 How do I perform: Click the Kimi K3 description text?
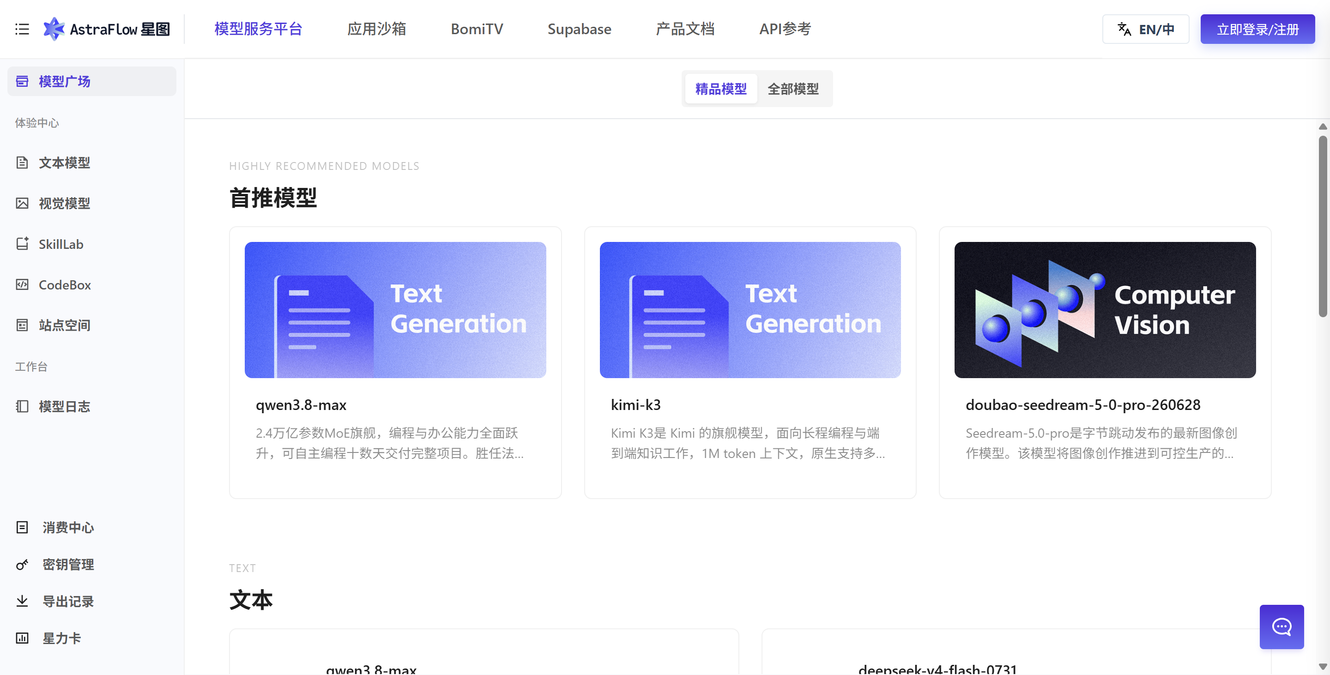coord(748,443)
